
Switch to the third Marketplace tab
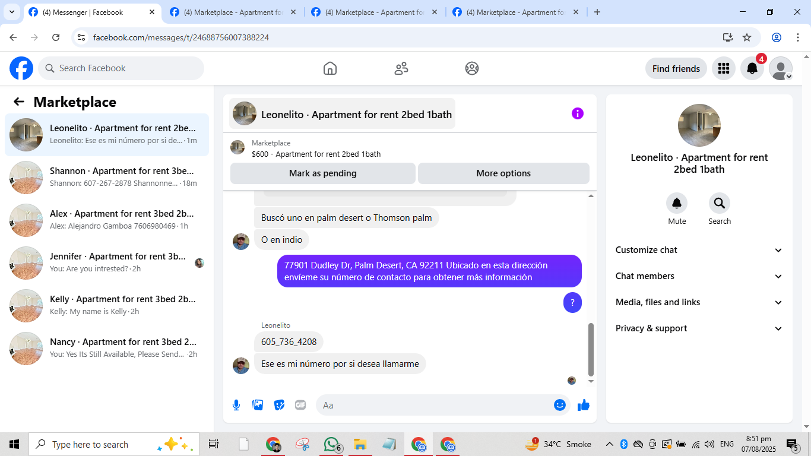point(375,12)
